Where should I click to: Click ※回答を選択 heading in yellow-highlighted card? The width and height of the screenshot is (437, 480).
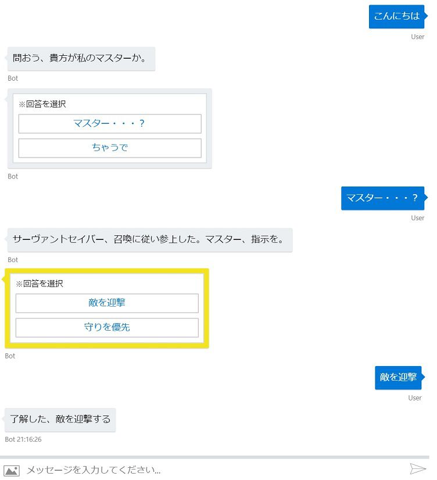point(40,284)
